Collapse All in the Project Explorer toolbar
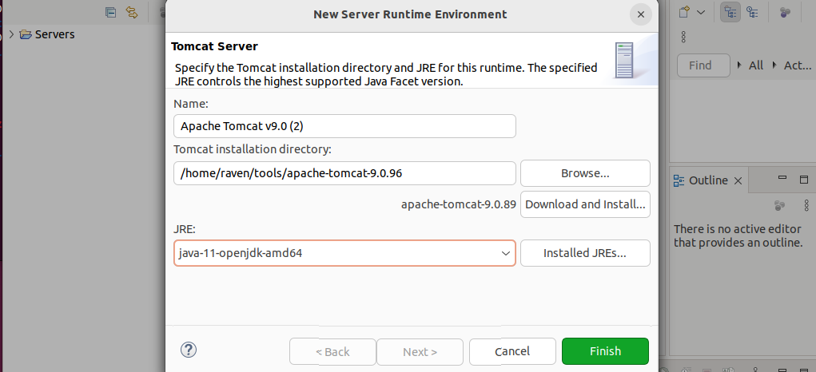Screen dimensions: 816x372 [x=110, y=13]
